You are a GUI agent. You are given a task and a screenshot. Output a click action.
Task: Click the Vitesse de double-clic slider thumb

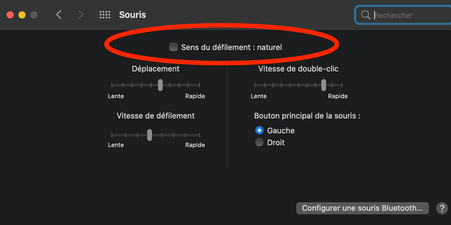coord(324,85)
